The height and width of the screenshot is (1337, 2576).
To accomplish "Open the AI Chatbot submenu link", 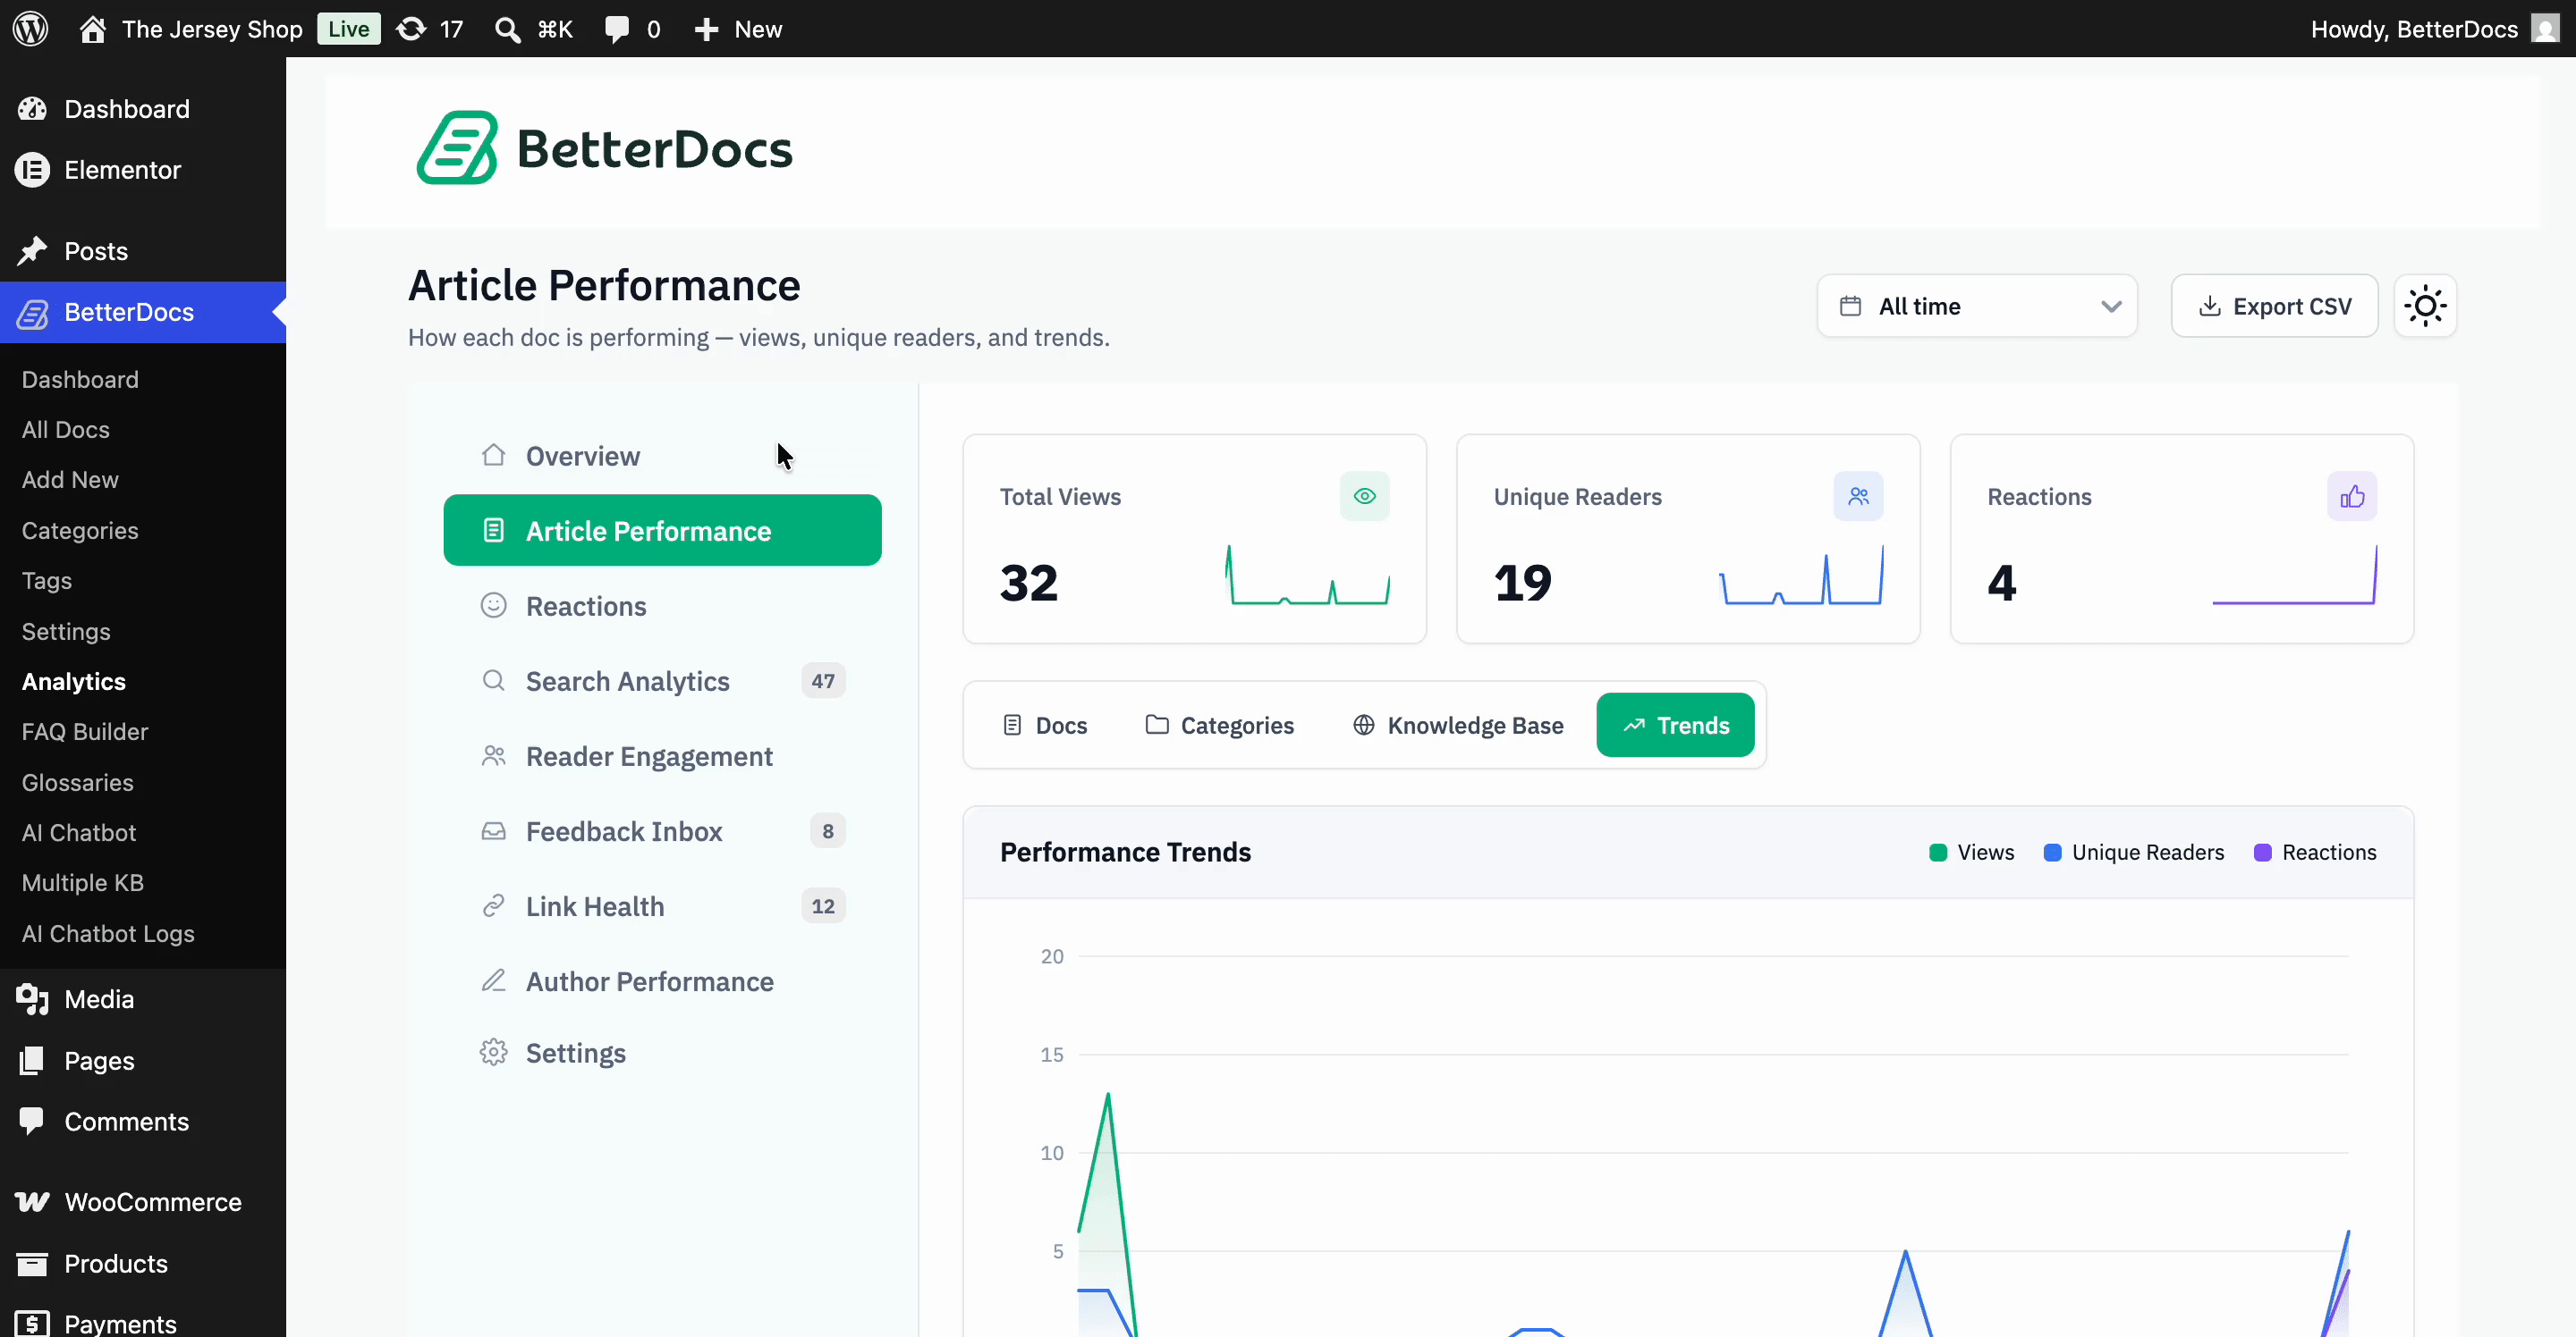I will tap(79, 832).
